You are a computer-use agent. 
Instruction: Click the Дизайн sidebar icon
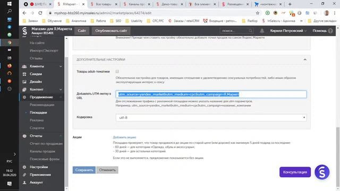[24, 82]
